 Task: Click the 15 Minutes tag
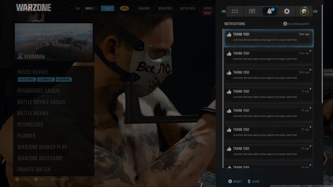point(46,80)
